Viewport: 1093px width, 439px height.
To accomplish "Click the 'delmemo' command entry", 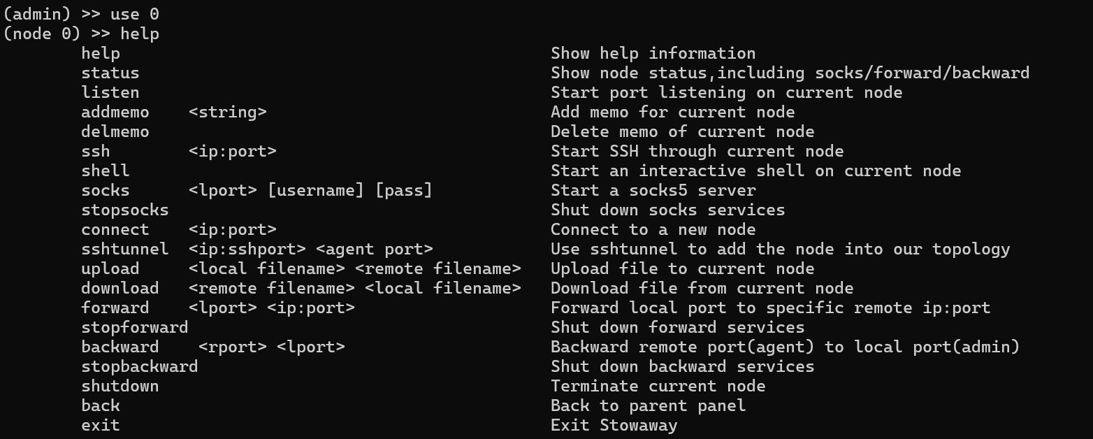I will (x=115, y=131).
